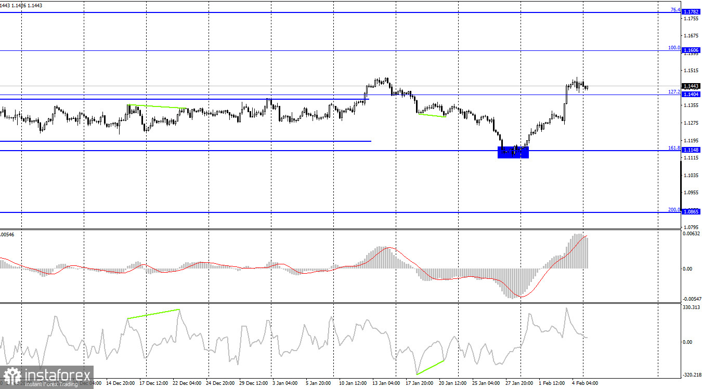Image resolution: width=702 pixels, height=389 pixels.
Task: Select the 1.0865 price tag on the axis
Action: (691, 212)
